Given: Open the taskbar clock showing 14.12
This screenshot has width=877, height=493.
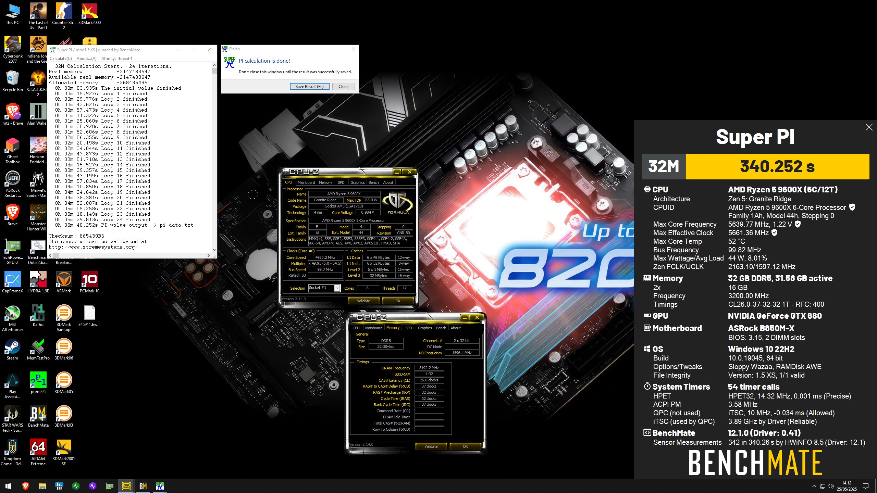Looking at the screenshot, I should (847, 486).
